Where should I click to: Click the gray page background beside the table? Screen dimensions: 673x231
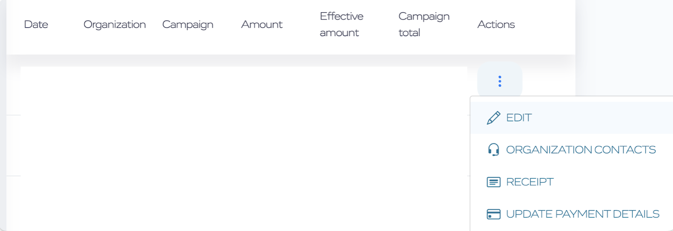[624, 46]
